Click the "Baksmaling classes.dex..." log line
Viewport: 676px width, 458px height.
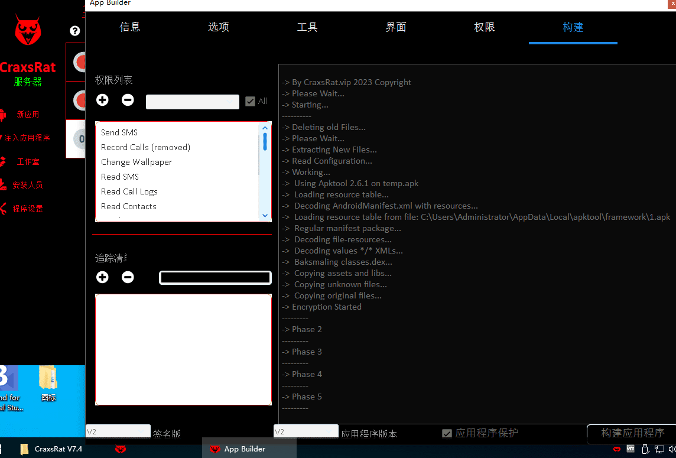tap(337, 262)
